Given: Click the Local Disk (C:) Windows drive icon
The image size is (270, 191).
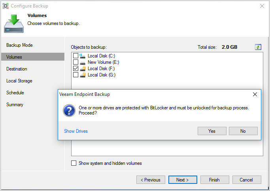Looking at the screenshot, I should pos(83,56).
